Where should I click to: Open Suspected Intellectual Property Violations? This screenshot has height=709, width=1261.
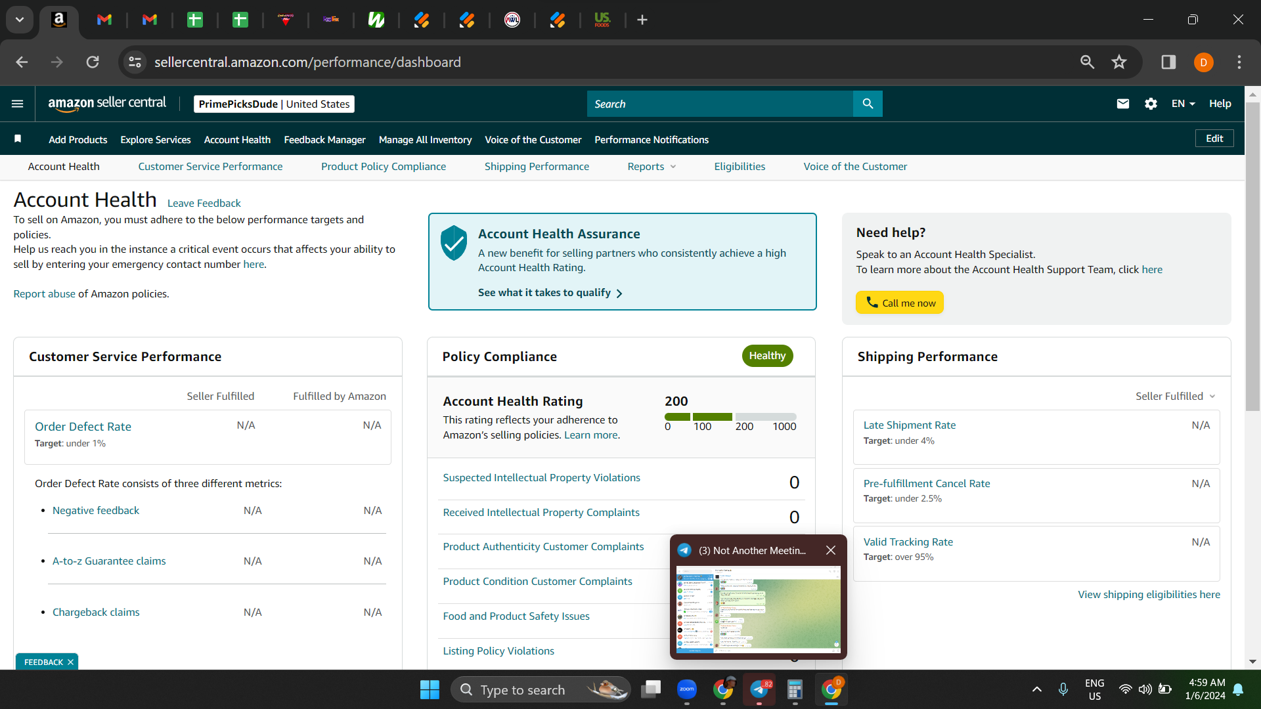[541, 478]
